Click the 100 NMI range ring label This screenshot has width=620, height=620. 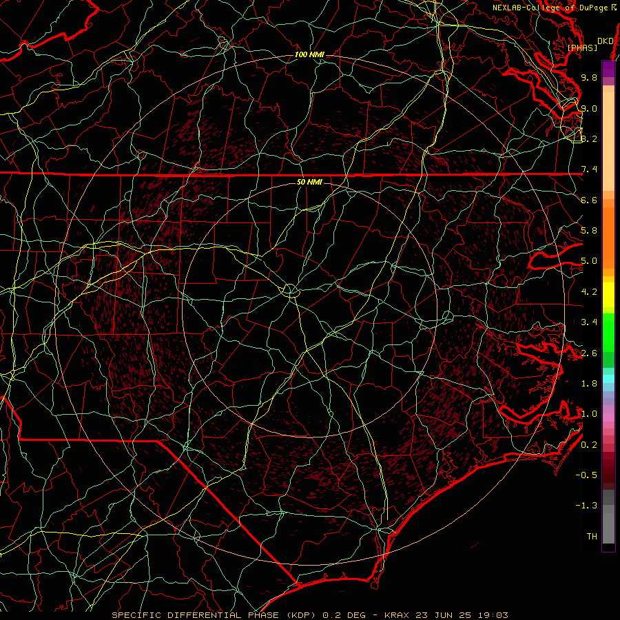click(x=309, y=54)
